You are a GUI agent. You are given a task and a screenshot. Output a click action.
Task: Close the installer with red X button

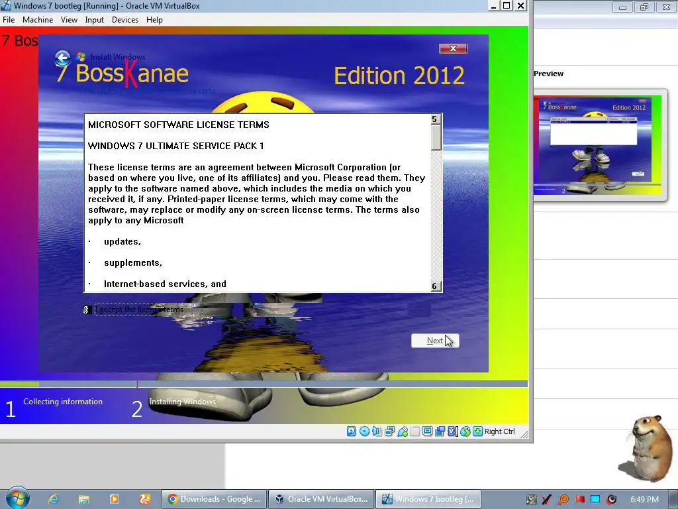coord(453,48)
